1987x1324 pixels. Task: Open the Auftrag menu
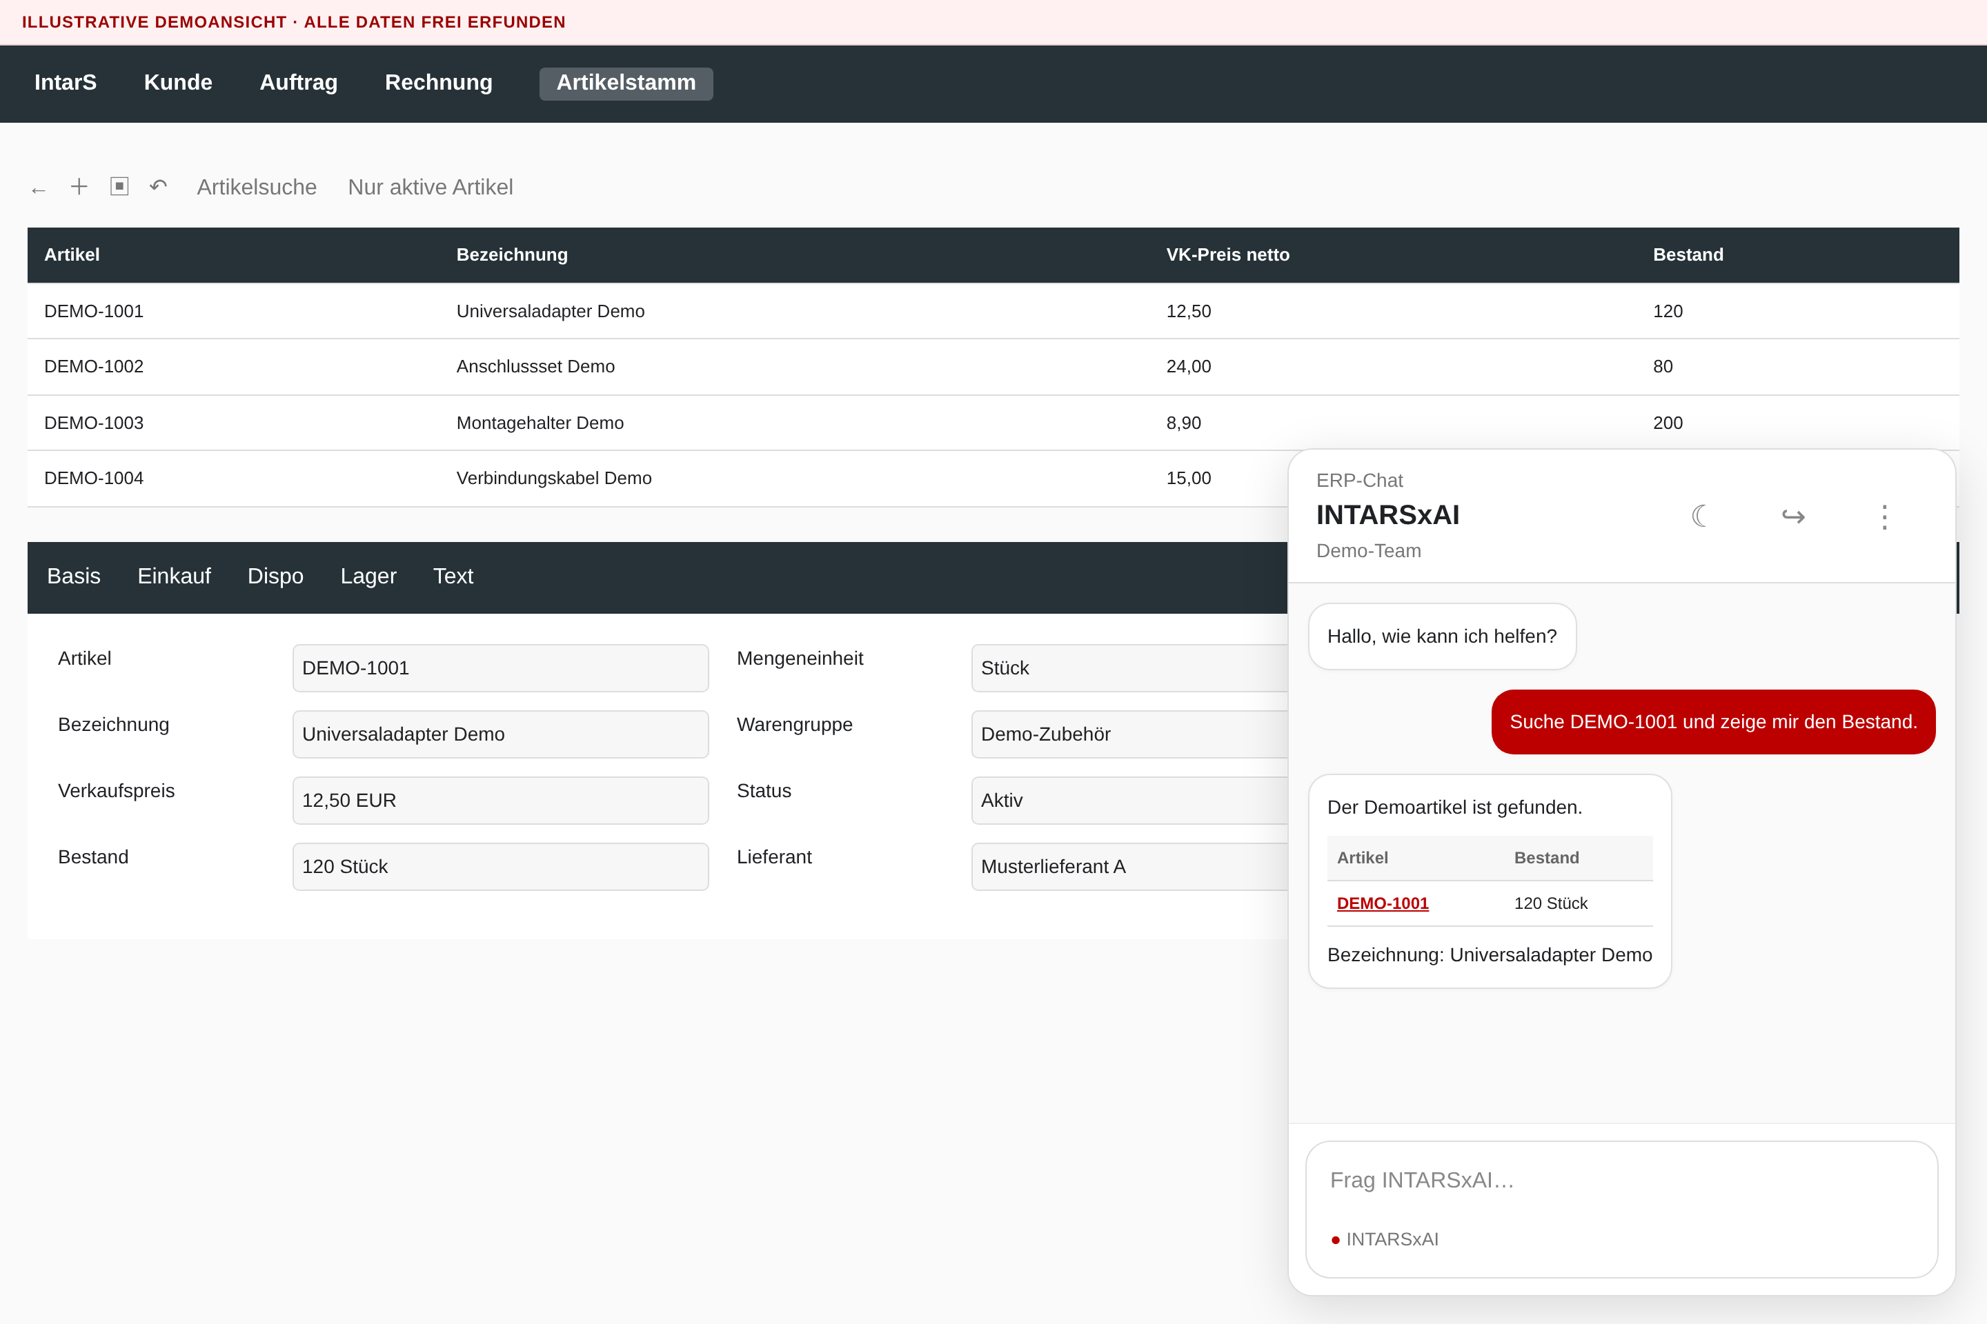pos(298,83)
